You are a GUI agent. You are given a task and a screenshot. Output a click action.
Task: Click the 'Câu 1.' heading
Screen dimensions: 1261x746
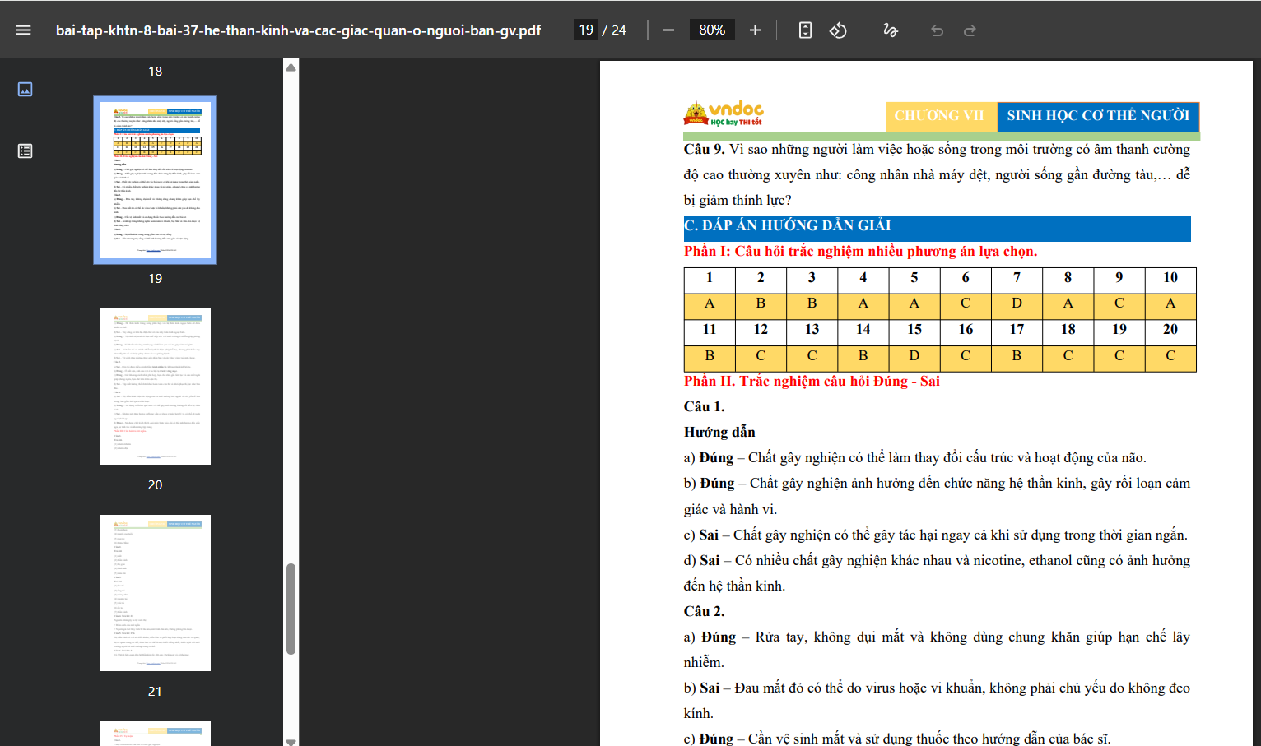click(705, 407)
